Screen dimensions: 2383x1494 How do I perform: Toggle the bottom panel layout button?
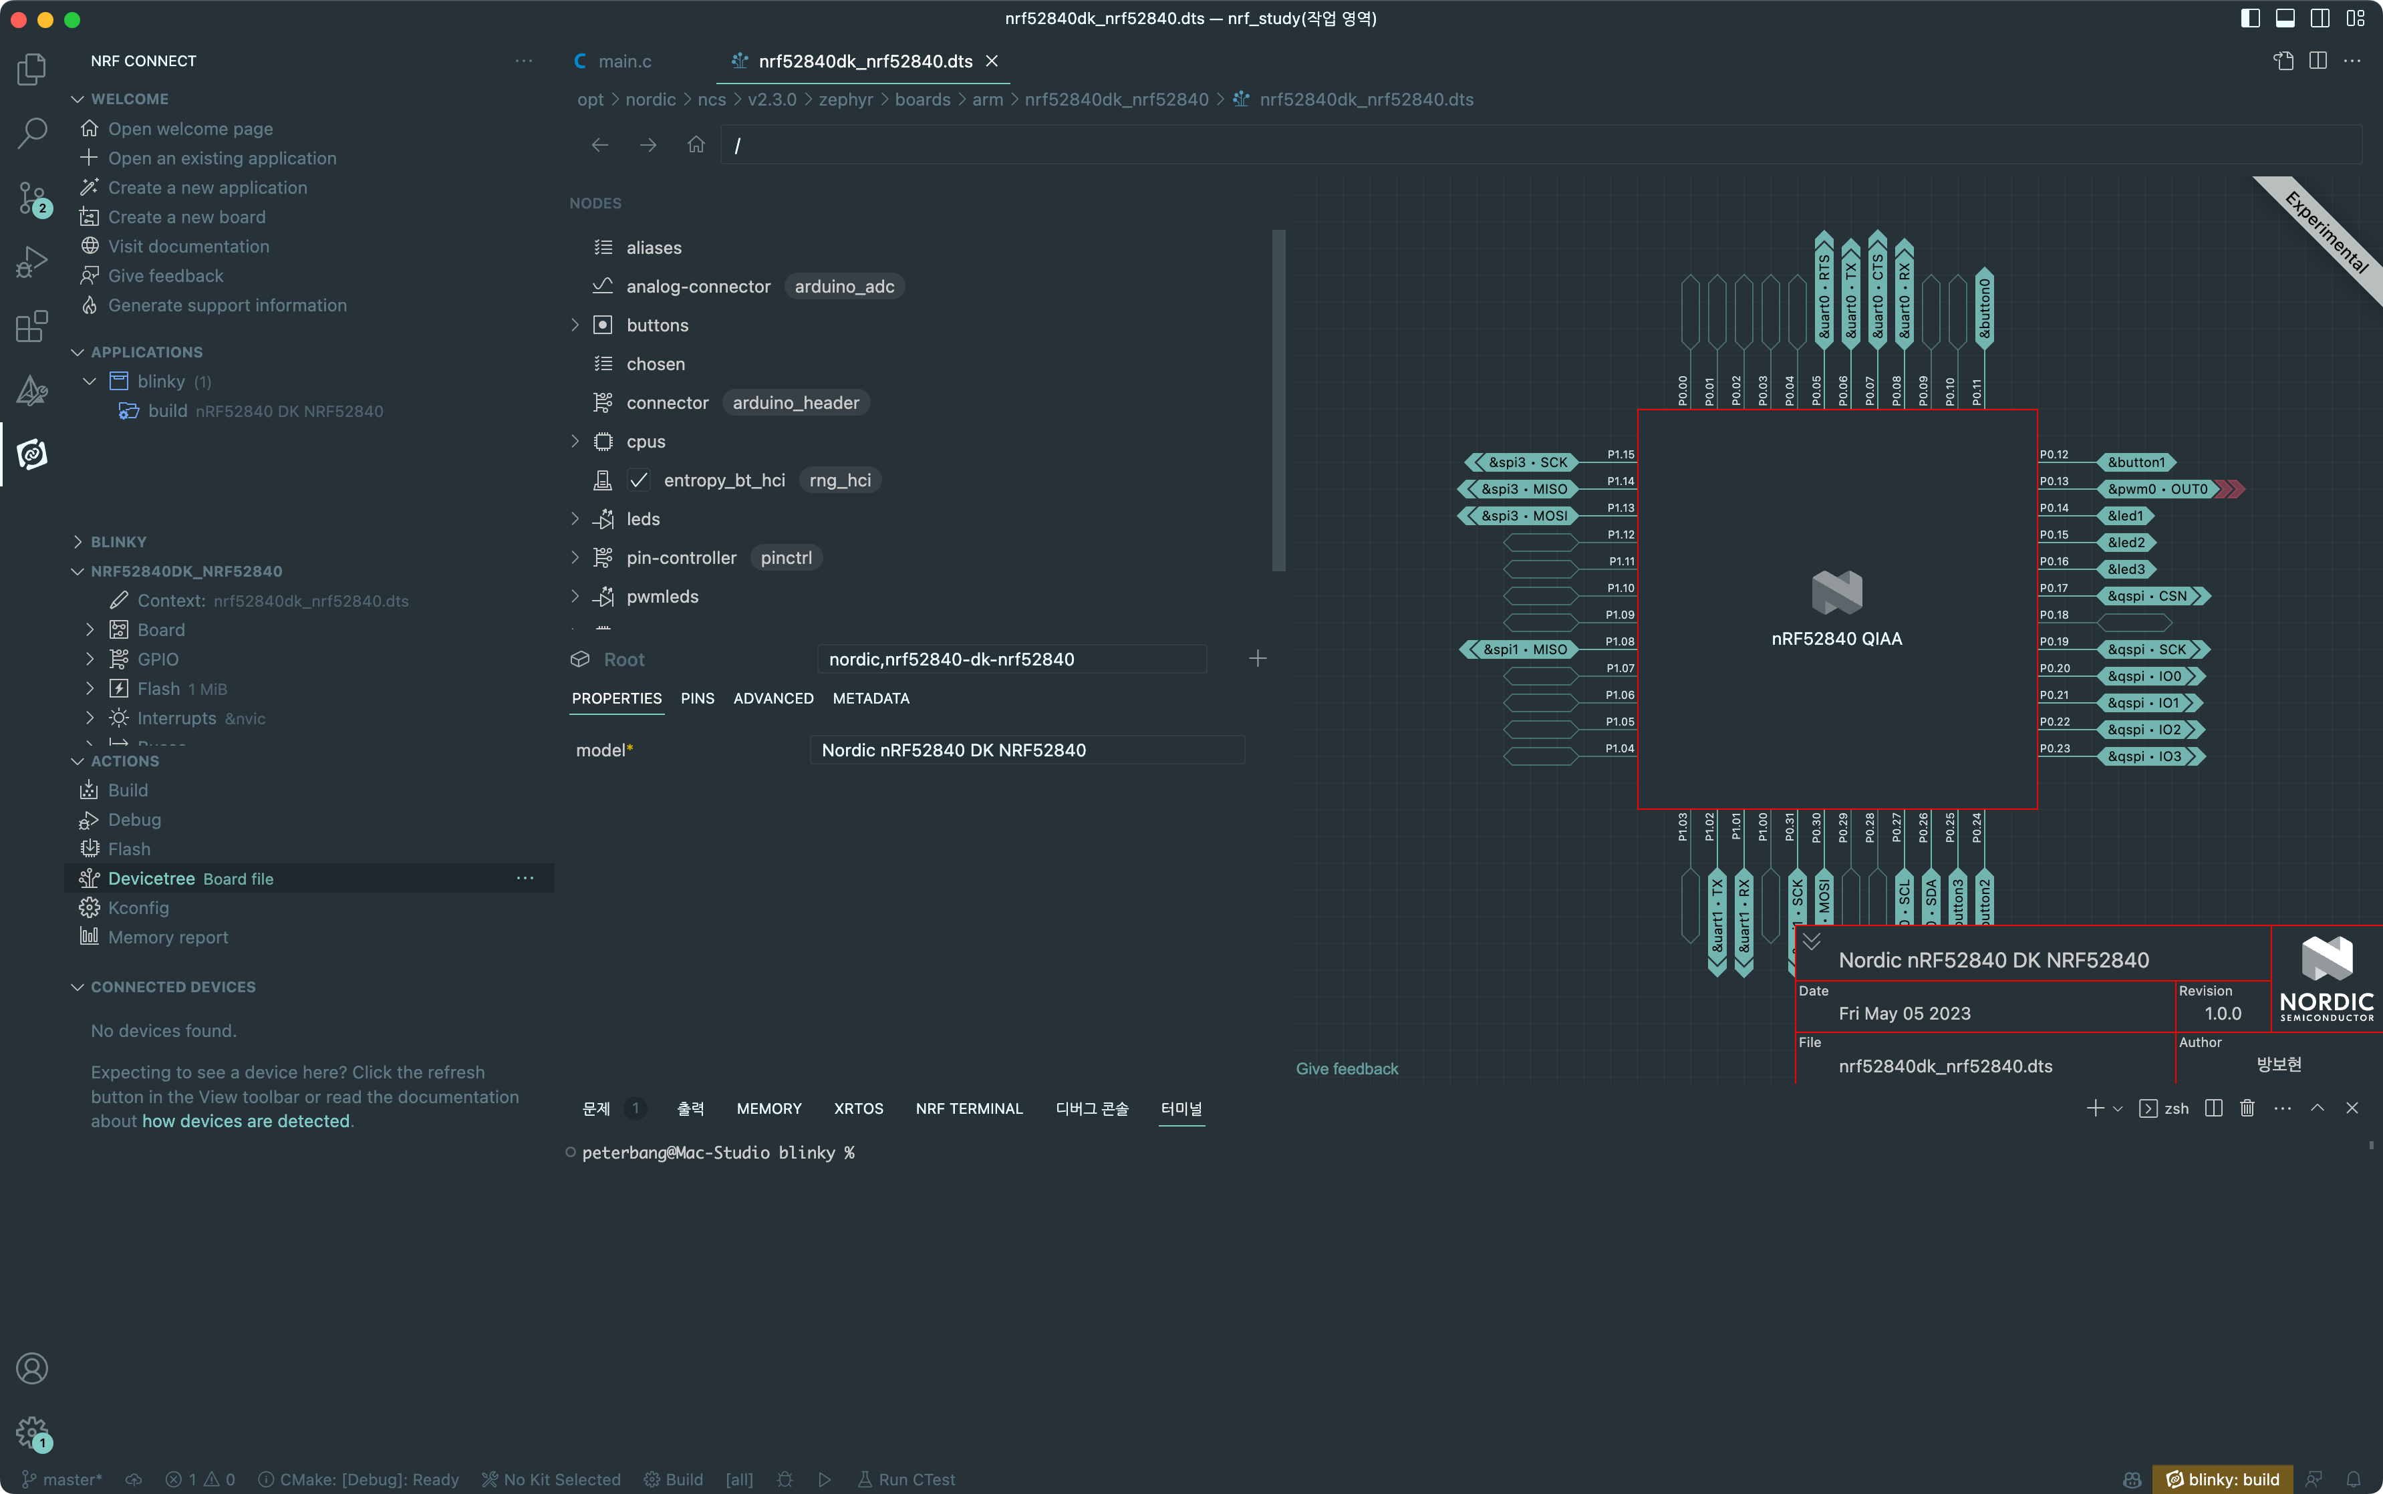click(2285, 18)
